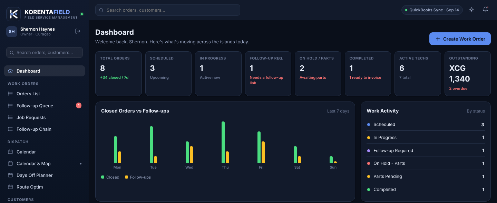Open Dashboard in the sidebar

(45, 71)
